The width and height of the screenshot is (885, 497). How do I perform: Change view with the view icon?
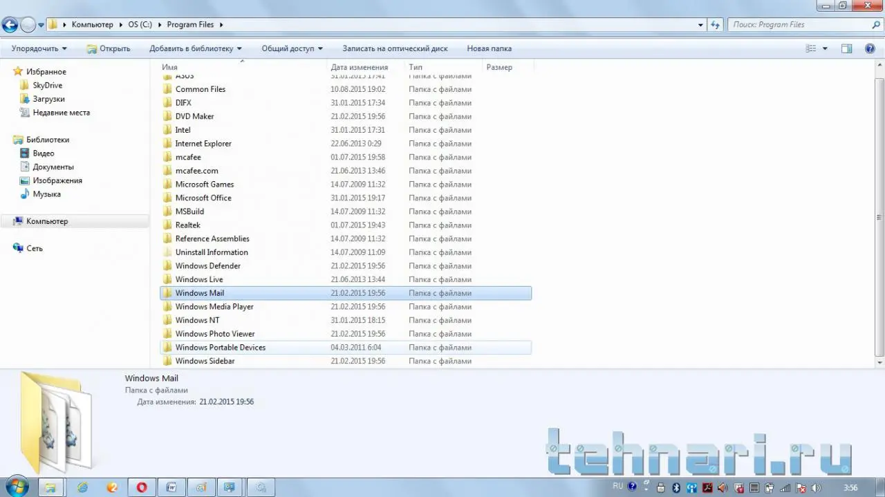[811, 48]
